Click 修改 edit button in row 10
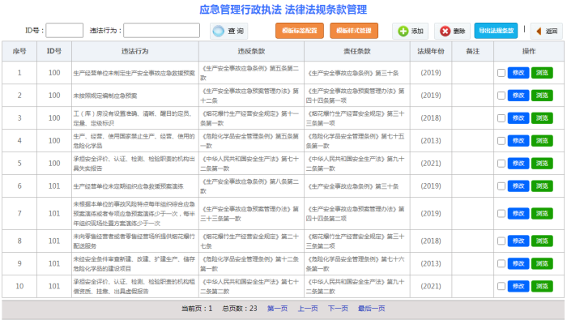Image resolution: width=567 pixels, height=320 pixels. point(518,286)
